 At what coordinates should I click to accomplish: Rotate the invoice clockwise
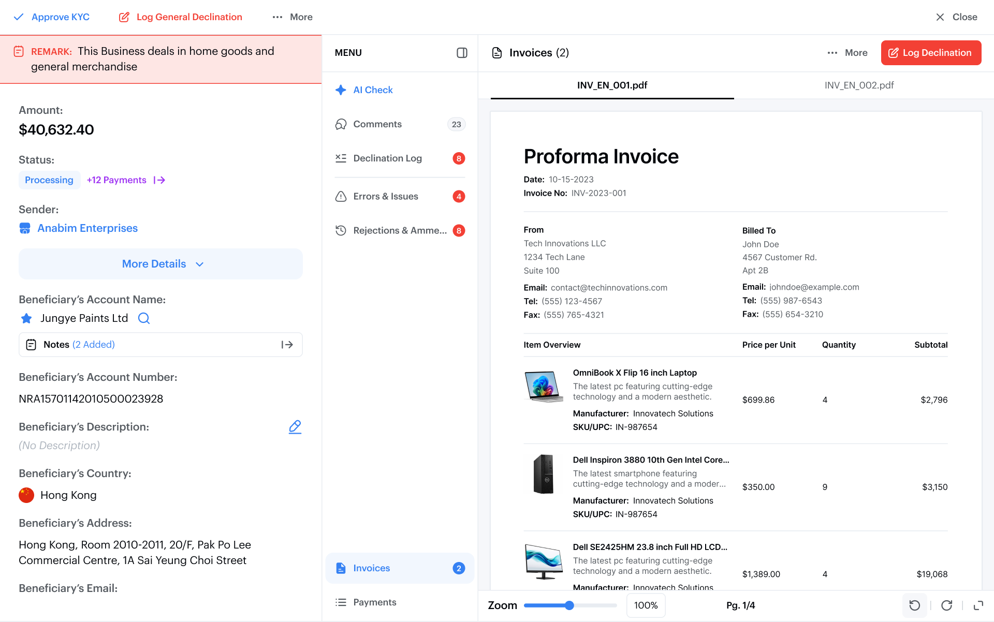[x=947, y=605]
